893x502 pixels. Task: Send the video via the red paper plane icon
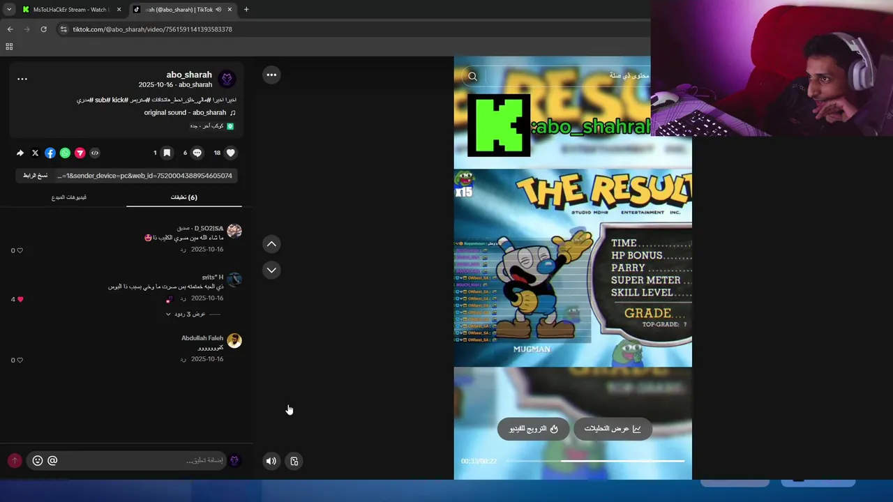tap(80, 153)
